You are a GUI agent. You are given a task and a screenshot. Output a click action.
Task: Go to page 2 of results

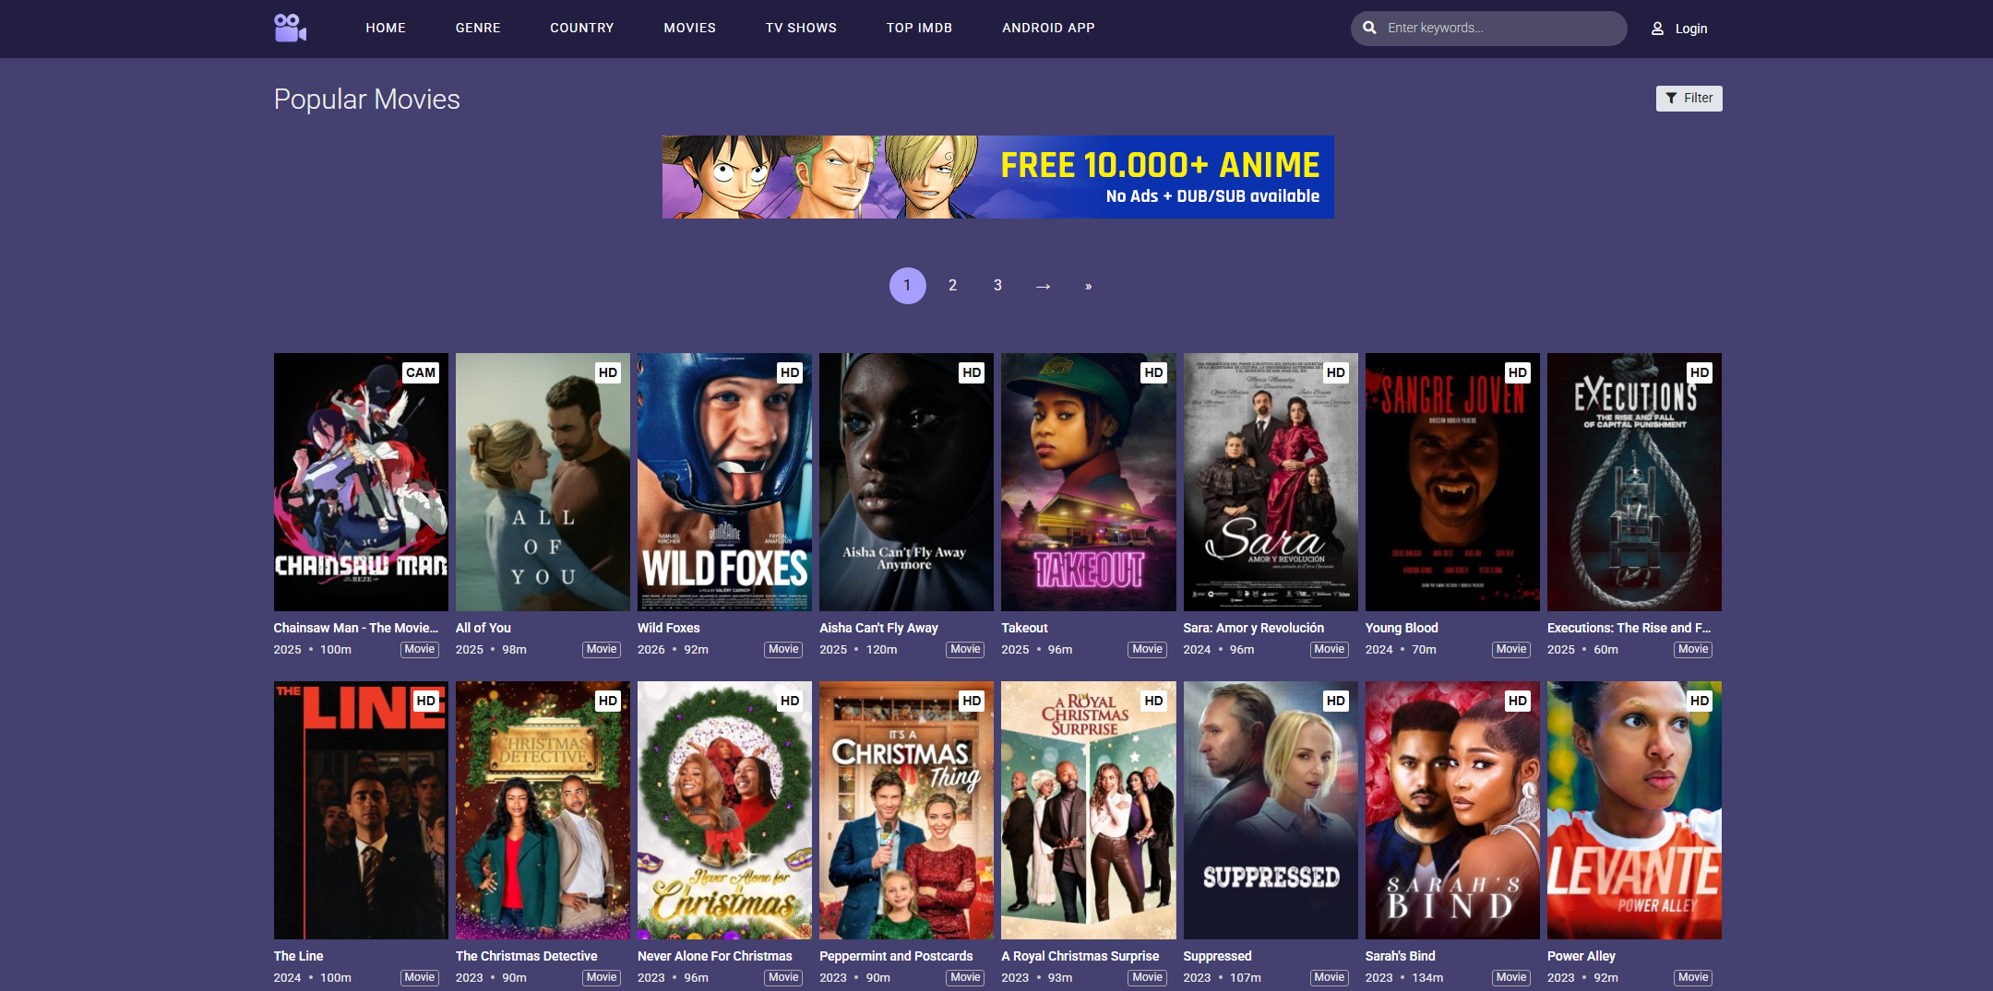(x=952, y=286)
